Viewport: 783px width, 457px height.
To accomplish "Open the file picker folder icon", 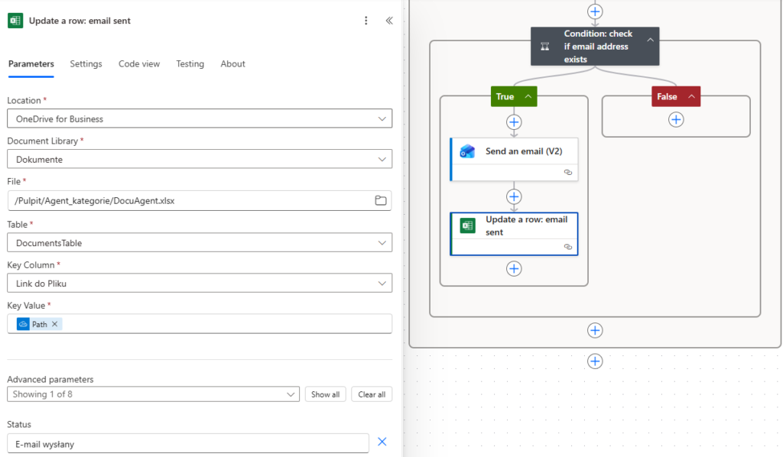I will point(381,200).
